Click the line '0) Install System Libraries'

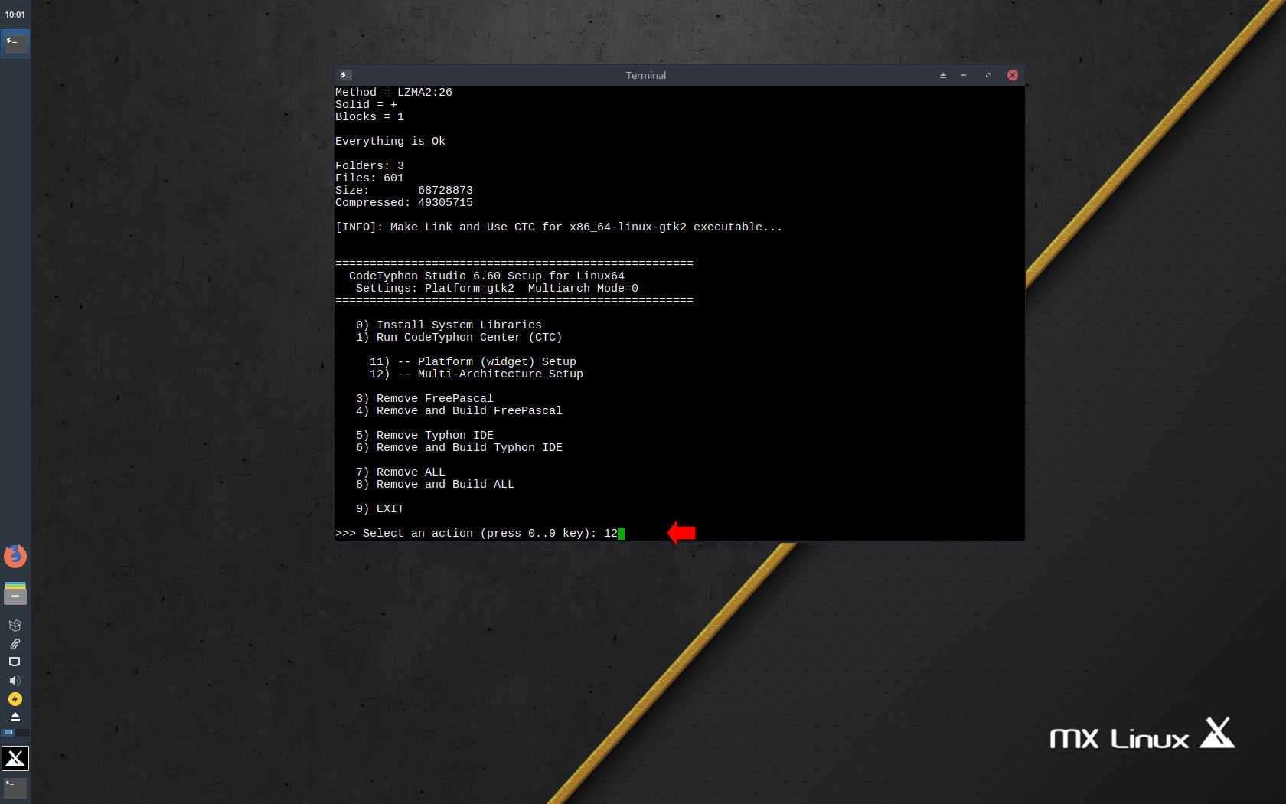[449, 325]
